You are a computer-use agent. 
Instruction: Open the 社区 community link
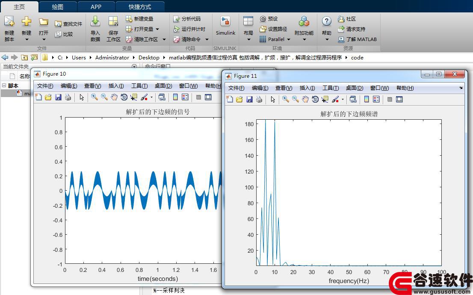pyautogui.click(x=347, y=19)
